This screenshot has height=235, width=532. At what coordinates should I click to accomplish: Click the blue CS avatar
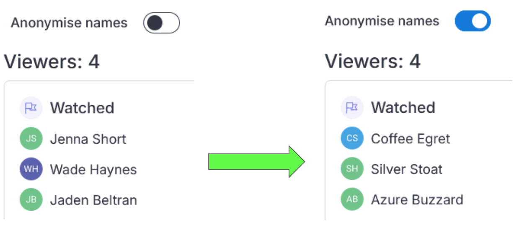click(x=352, y=138)
